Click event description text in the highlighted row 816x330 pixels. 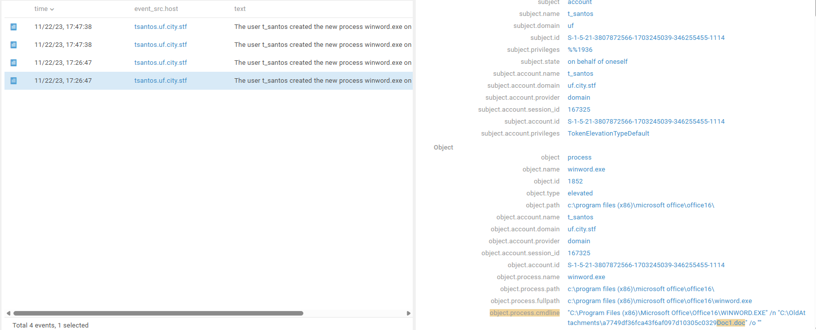[323, 81]
